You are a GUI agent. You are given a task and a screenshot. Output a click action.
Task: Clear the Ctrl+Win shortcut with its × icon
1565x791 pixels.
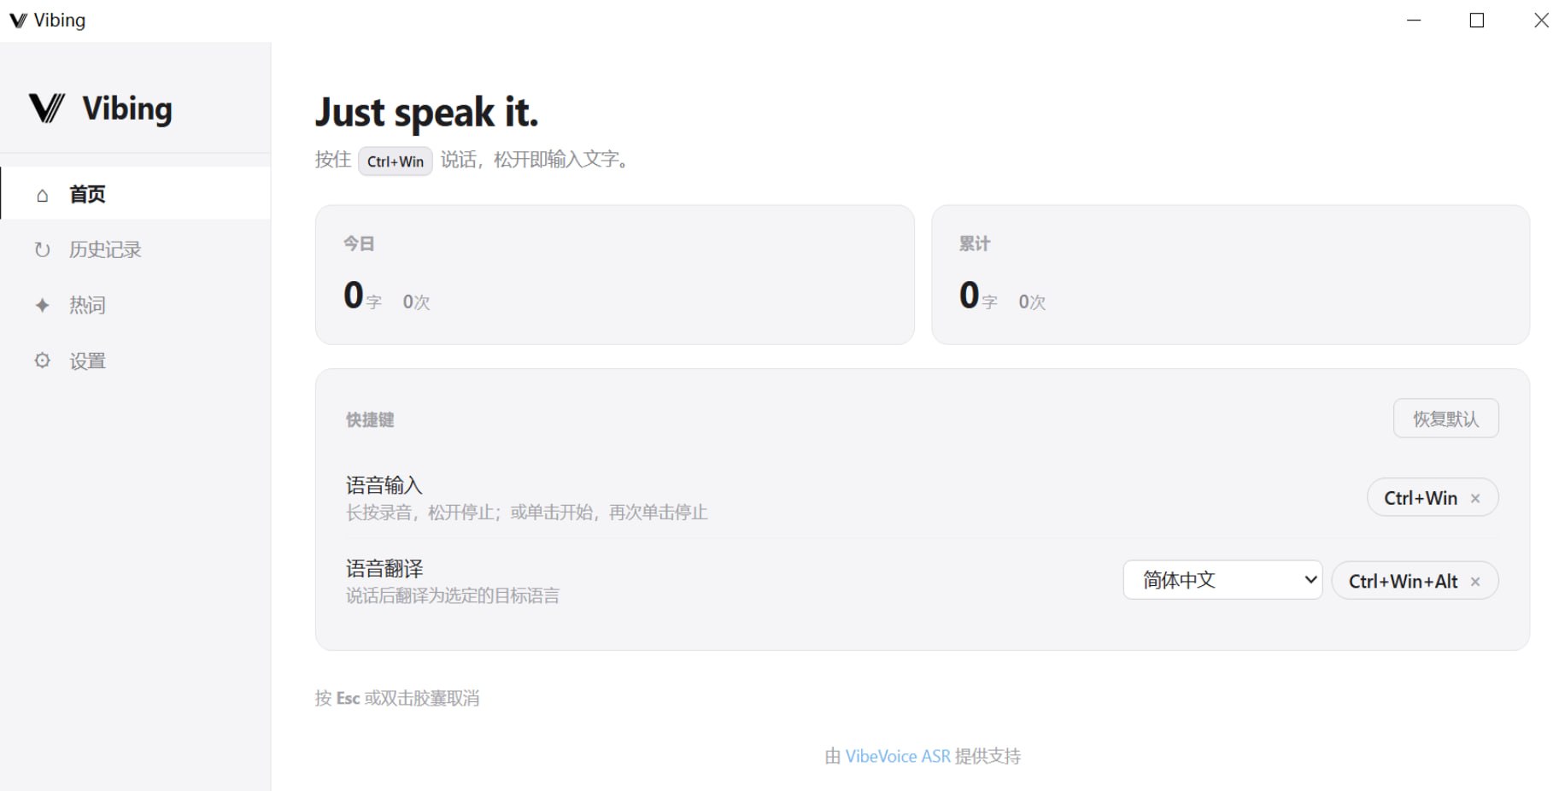tap(1475, 499)
